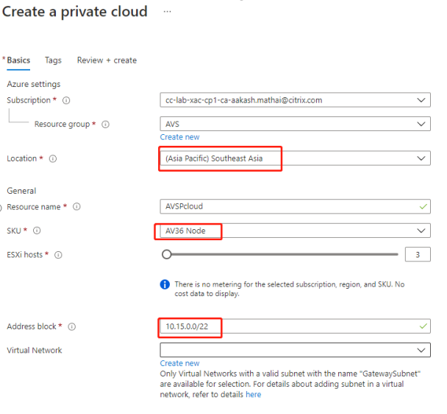Viewport: 447px width, 414px height.
Task: Expand the Virtual Network dropdown
Action: 295,351
